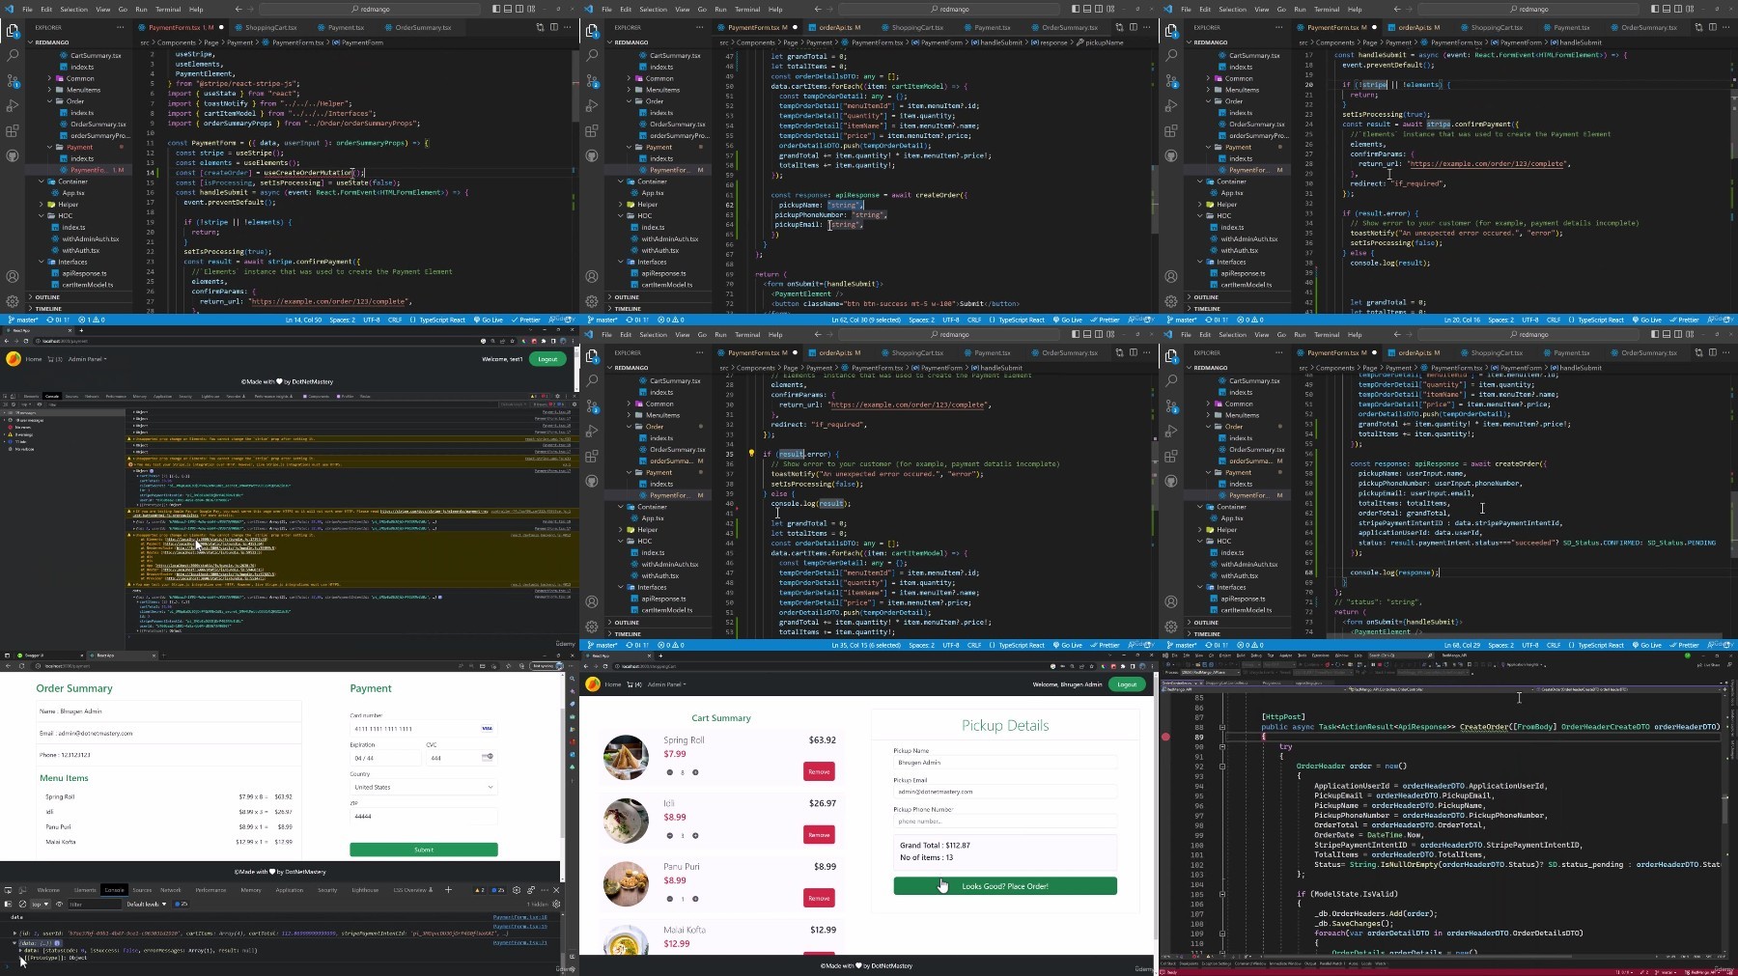Click the lightbulb quick-fix icon at line 35
Image resolution: width=1738 pixels, height=976 pixels.
751,453
